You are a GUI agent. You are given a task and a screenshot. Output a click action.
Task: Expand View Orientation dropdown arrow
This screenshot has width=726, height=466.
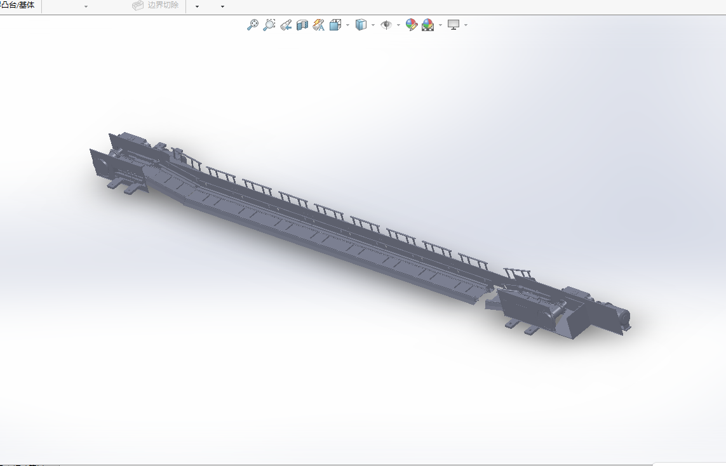347,25
